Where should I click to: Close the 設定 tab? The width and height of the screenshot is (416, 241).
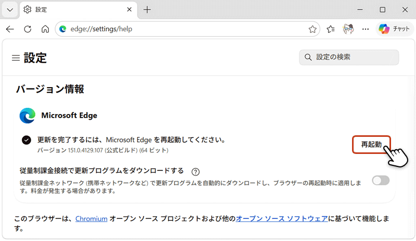(129, 9)
